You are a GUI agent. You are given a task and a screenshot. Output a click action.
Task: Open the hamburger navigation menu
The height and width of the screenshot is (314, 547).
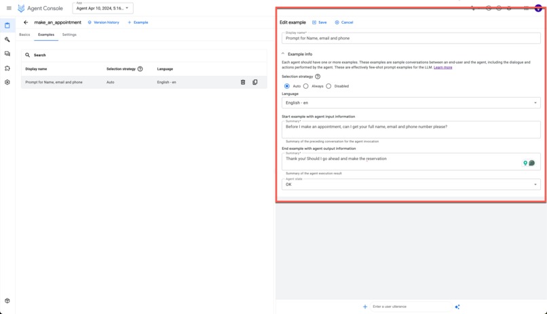pos(9,8)
